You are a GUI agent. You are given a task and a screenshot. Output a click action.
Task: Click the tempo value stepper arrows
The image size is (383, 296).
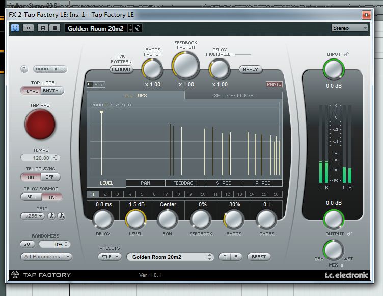coord(56,158)
